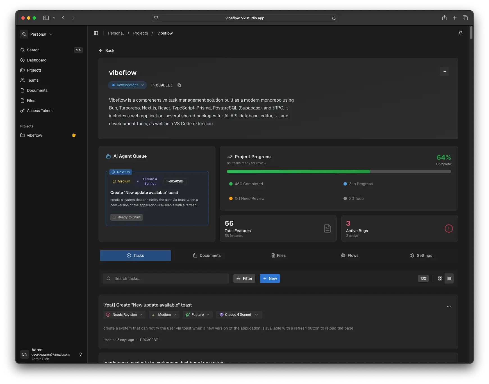Open the Medium priority dropdown on task
Image resolution: width=489 pixels, height=384 pixels.
tap(164, 315)
